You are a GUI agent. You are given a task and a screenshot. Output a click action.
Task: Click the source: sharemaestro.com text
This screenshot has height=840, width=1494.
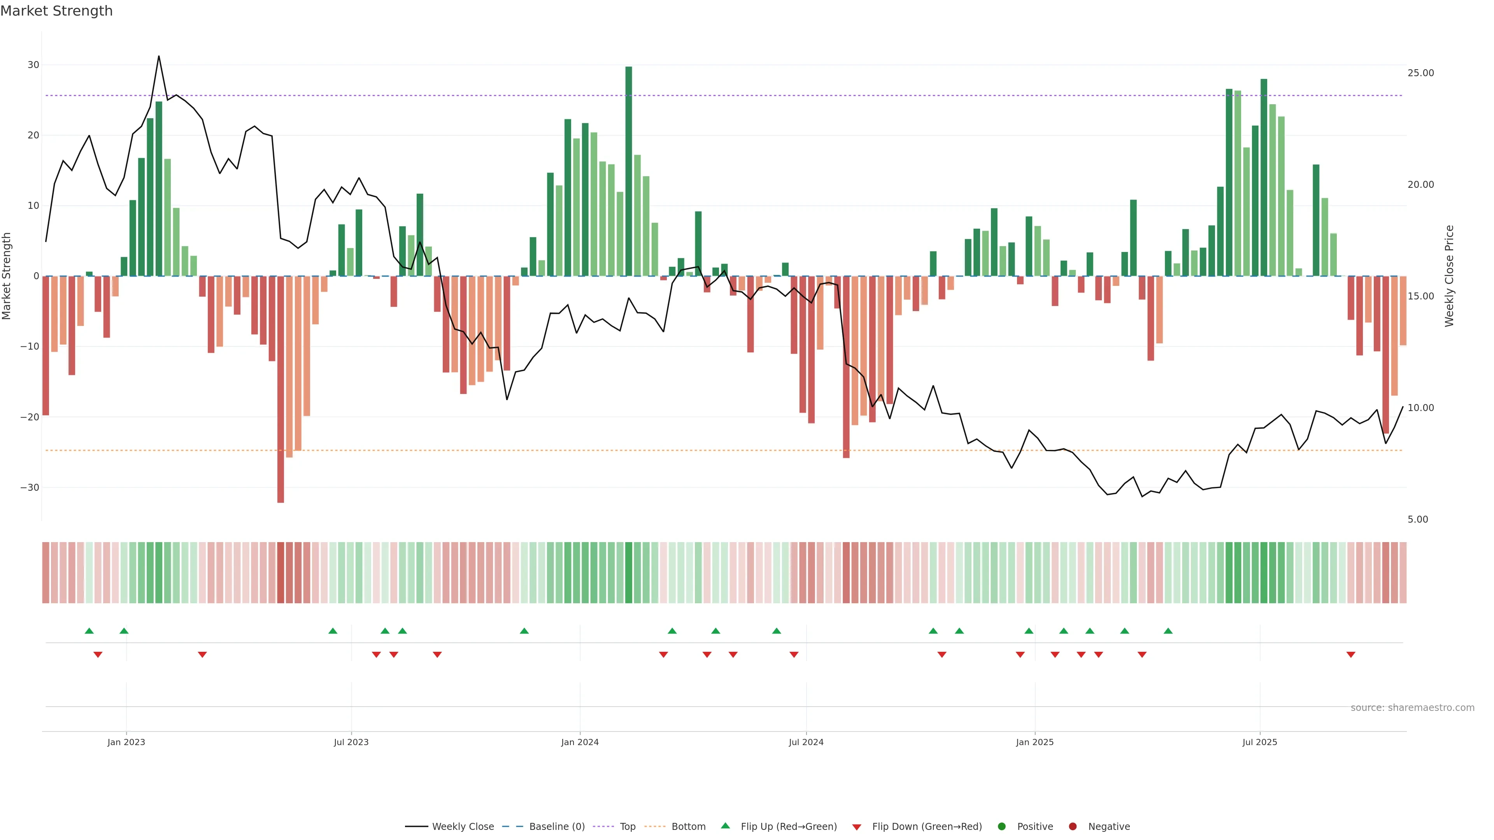tap(1412, 708)
